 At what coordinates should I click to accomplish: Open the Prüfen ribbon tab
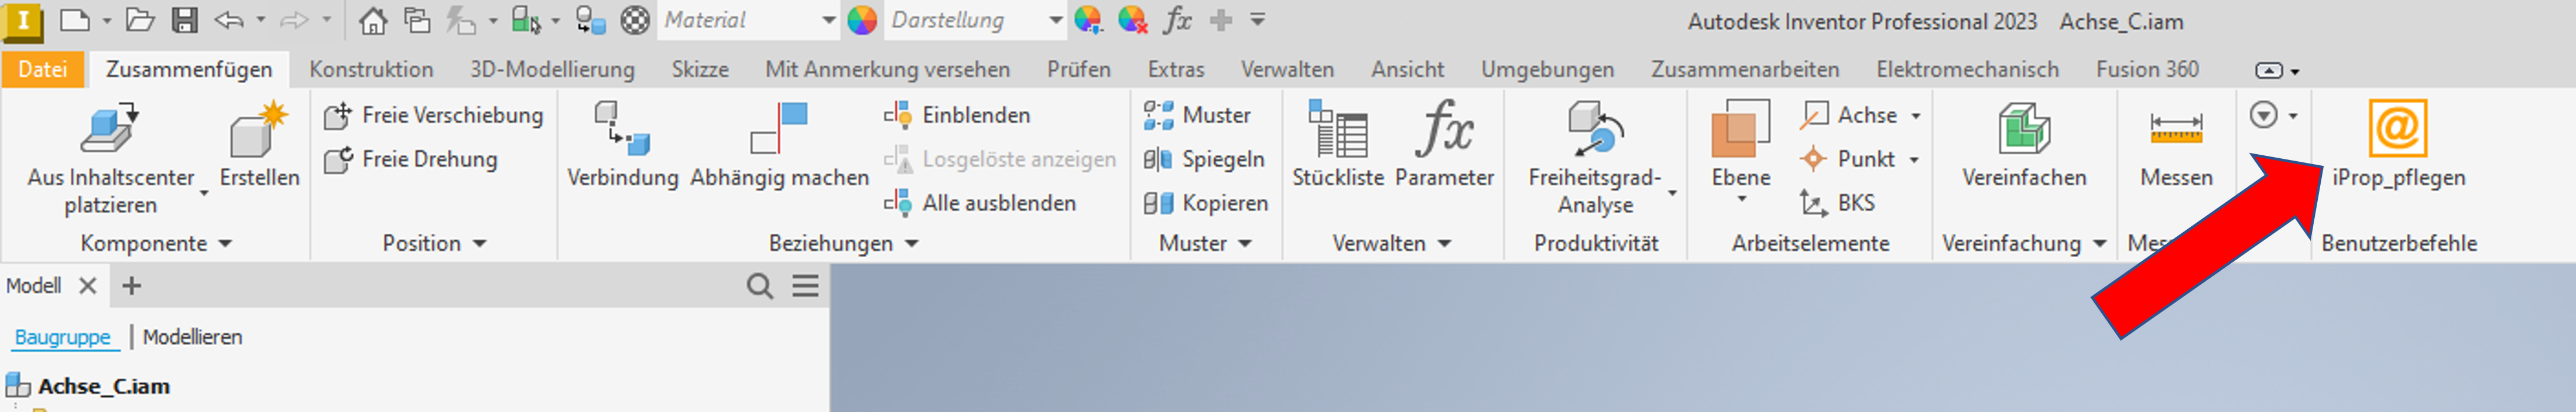click(1078, 69)
